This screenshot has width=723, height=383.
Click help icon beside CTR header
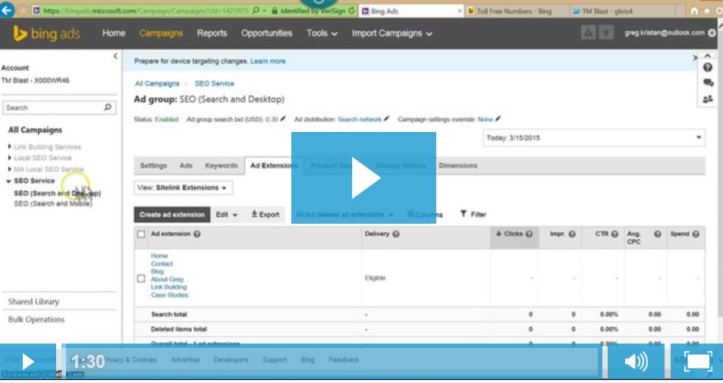[615, 234]
